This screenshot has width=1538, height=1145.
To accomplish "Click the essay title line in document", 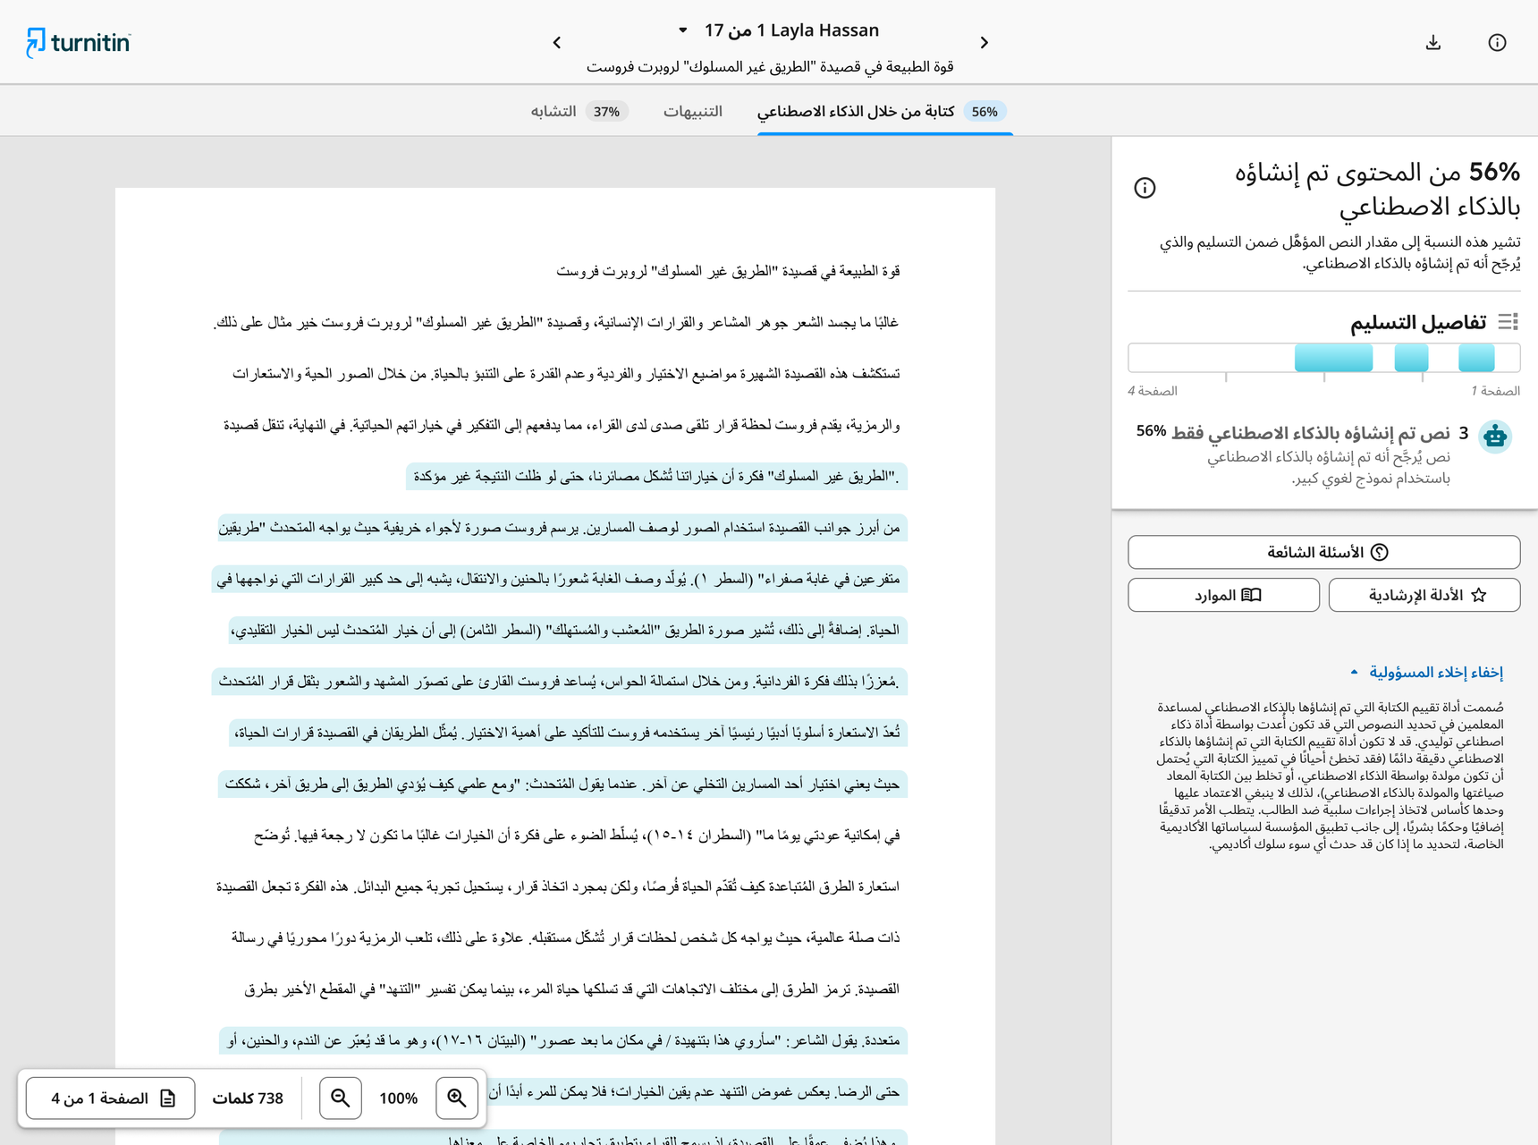I will point(728,271).
